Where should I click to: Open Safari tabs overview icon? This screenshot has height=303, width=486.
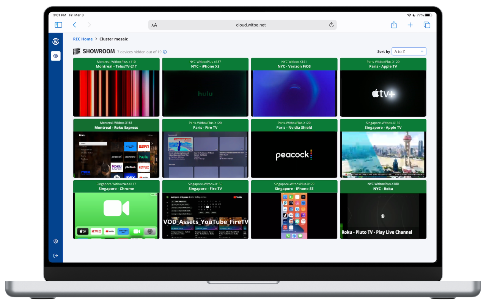(427, 25)
